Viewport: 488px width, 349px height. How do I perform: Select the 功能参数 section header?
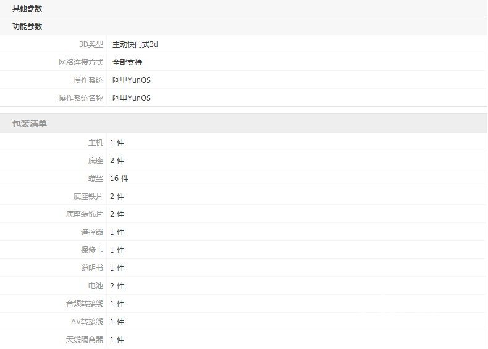click(27, 26)
